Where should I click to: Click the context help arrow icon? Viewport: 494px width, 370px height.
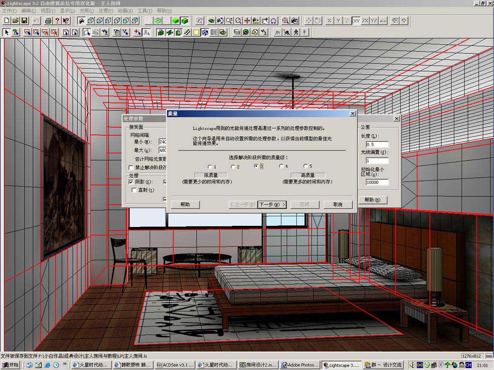point(66,21)
